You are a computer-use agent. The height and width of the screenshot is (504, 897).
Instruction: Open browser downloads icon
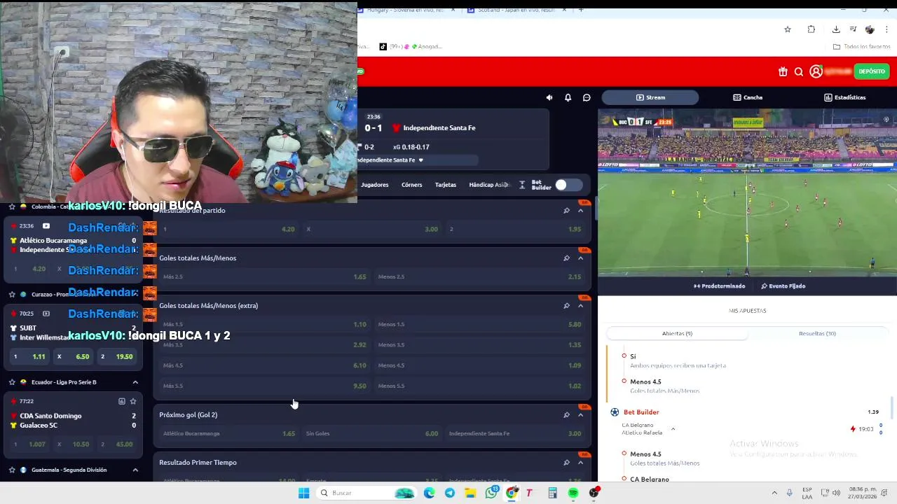click(x=836, y=29)
